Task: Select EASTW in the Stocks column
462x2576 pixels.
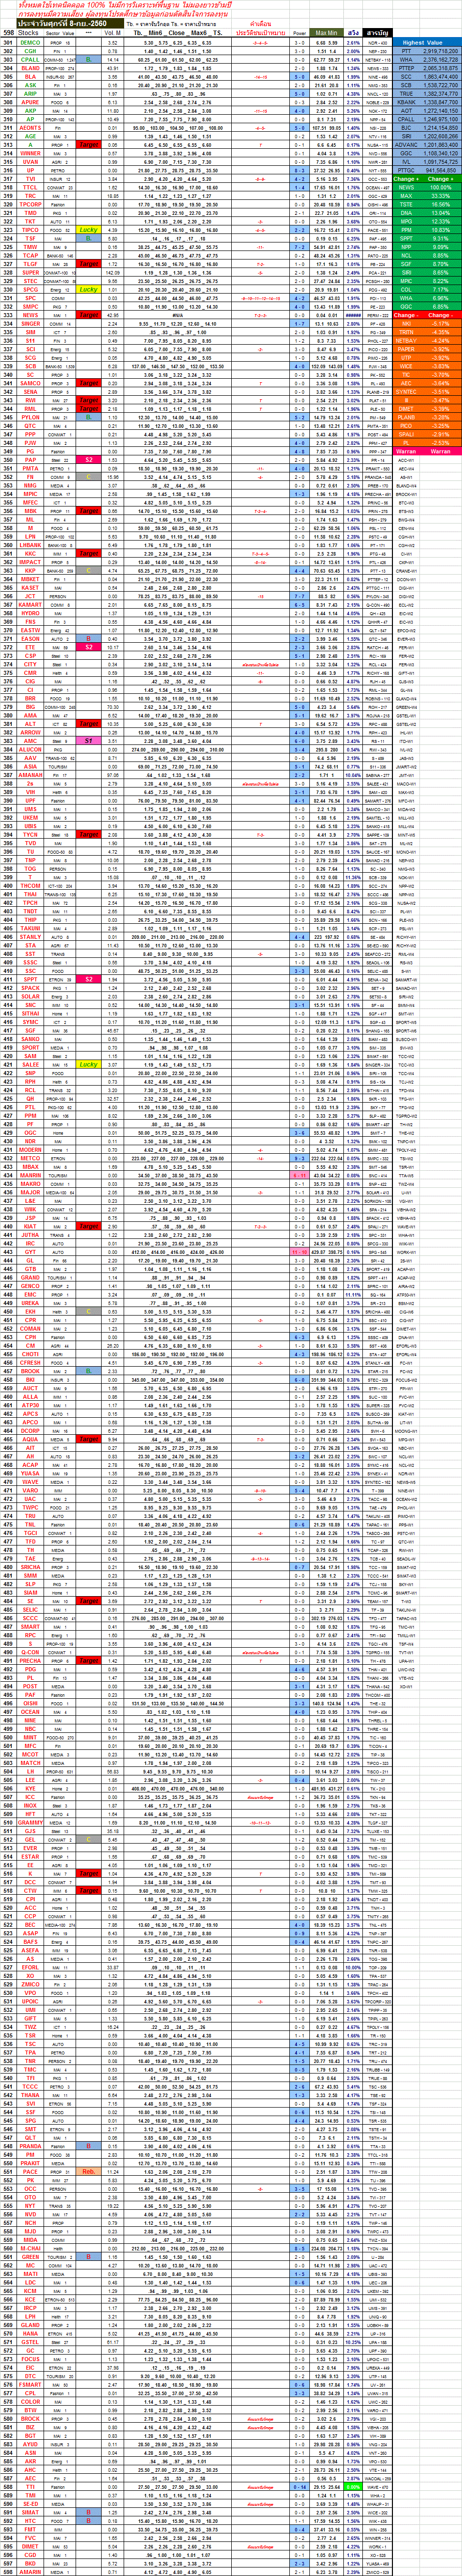Action: click(x=30, y=630)
